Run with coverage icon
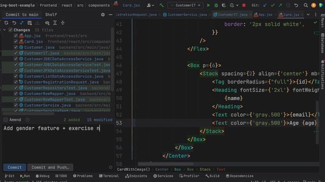 [224, 6]
